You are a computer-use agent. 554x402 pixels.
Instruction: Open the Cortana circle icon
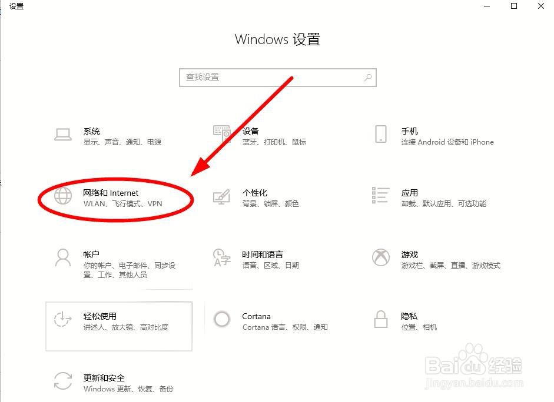pos(222,319)
